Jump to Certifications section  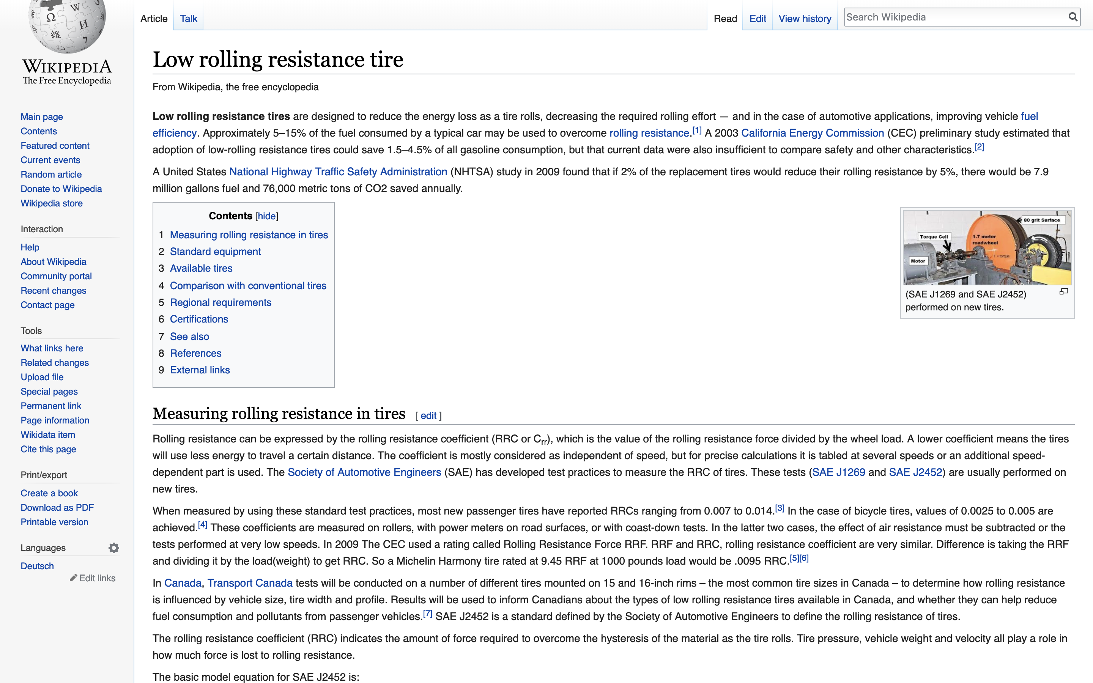[x=199, y=319]
